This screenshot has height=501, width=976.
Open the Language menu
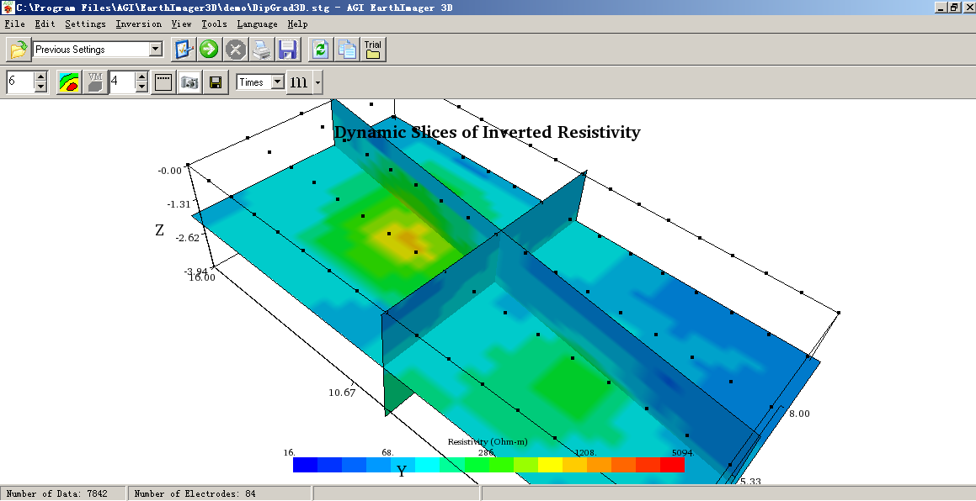click(257, 24)
